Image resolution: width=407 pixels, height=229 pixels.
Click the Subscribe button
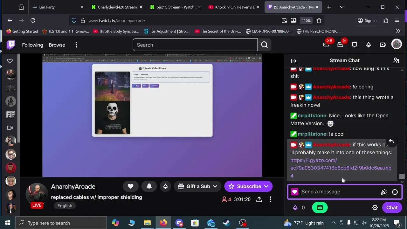(248, 186)
